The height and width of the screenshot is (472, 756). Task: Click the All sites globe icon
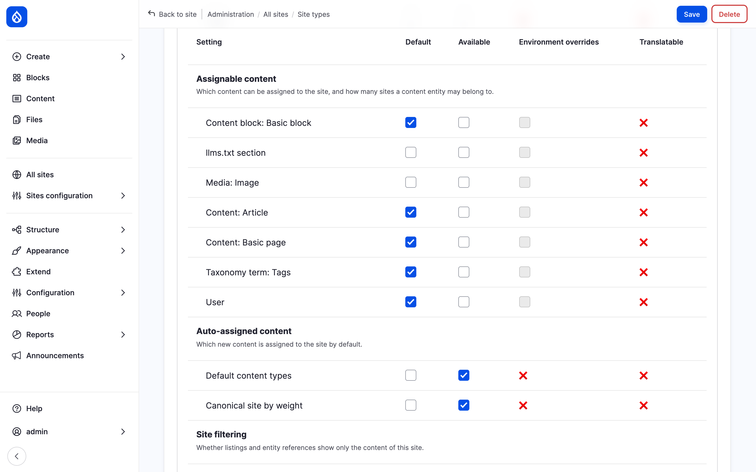[x=17, y=174]
